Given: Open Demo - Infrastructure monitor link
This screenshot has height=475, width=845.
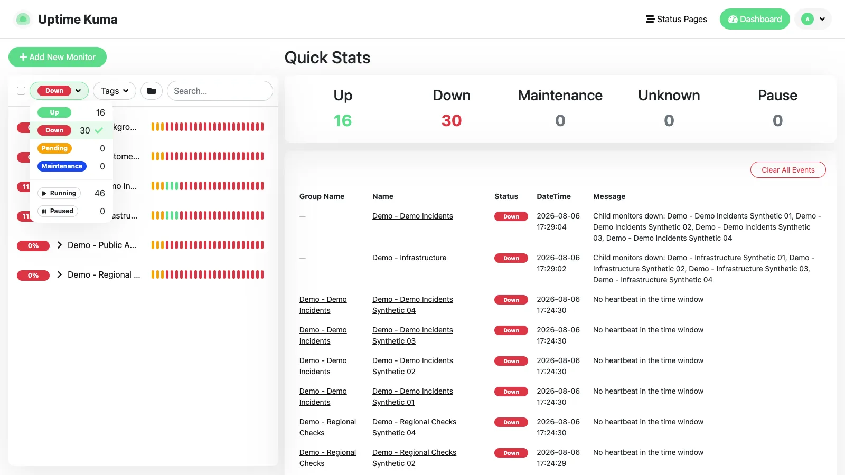Looking at the screenshot, I should [x=409, y=258].
